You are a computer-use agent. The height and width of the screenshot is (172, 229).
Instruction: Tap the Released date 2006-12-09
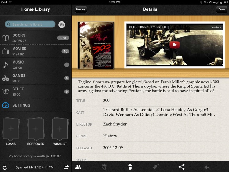pyautogui.click(x=113, y=148)
